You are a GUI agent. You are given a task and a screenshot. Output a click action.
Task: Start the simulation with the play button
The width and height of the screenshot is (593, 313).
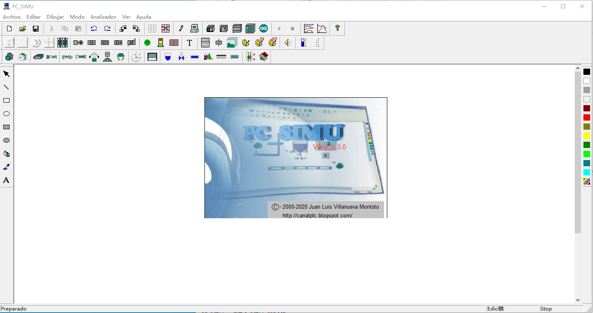(279, 29)
